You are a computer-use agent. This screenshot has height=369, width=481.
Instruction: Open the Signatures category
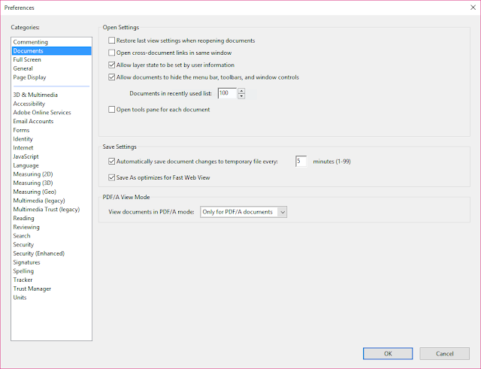click(51, 262)
